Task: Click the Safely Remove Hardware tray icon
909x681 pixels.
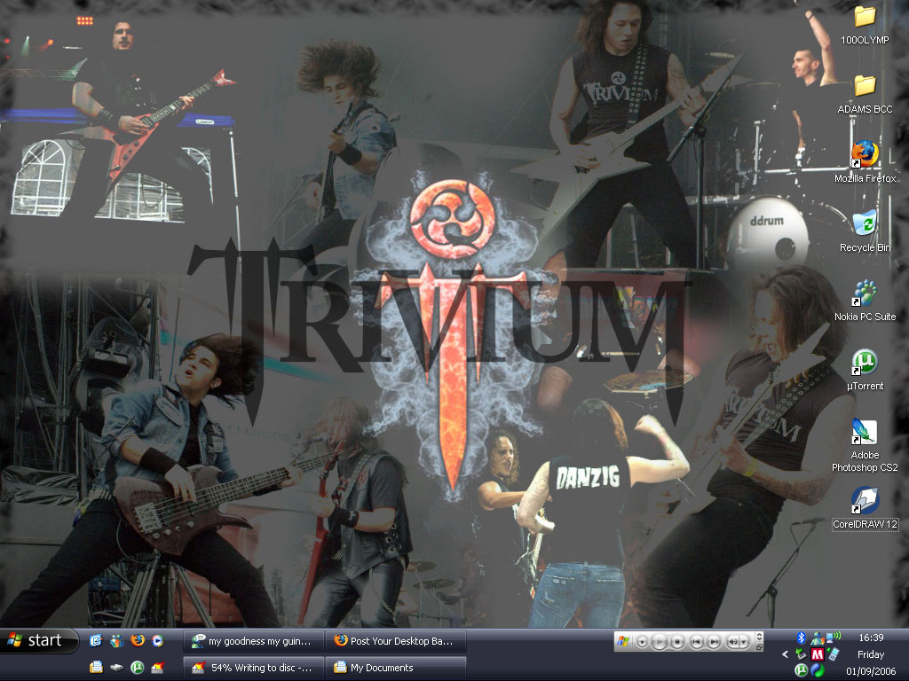Action: tap(801, 654)
